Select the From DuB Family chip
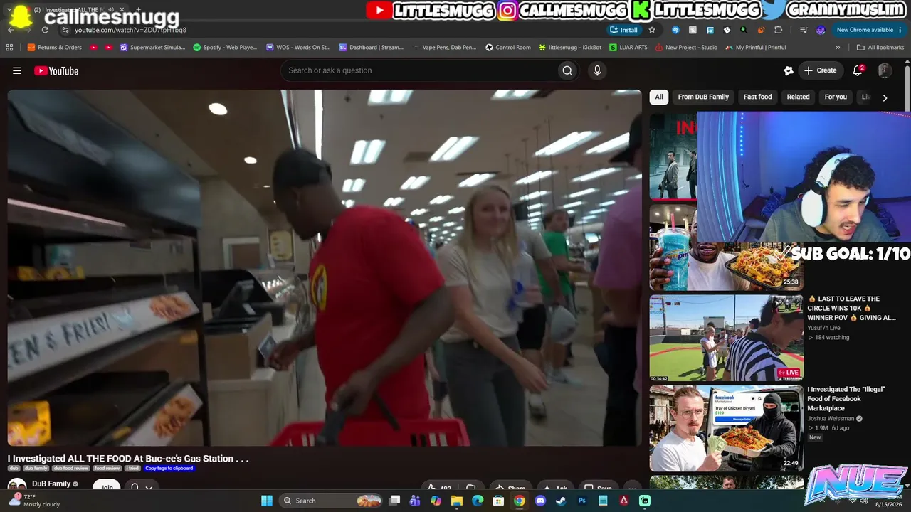Image resolution: width=911 pixels, height=512 pixels. point(703,97)
